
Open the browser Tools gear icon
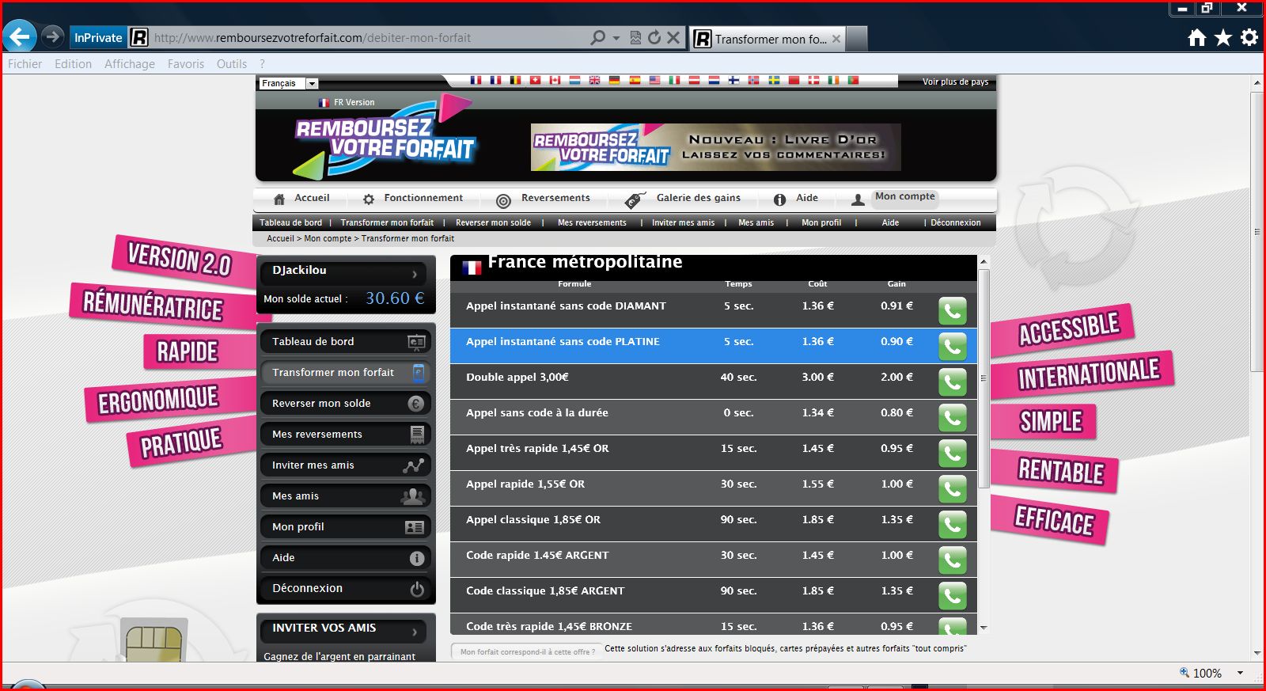(1249, 37)
